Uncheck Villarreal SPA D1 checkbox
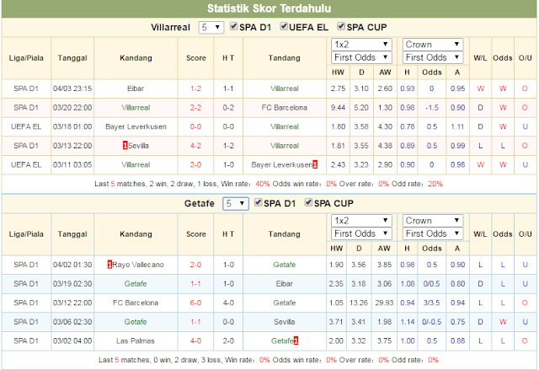539x370 pixels. click(x=234, y=26)
